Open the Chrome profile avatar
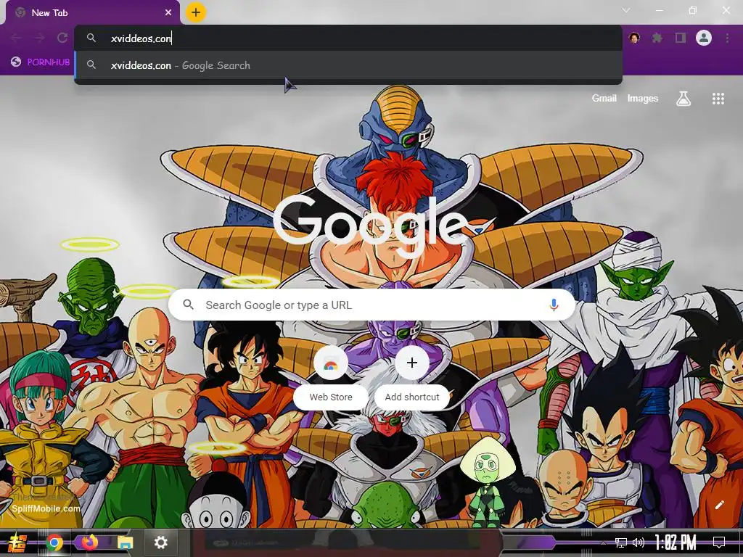 pos(704,38)
